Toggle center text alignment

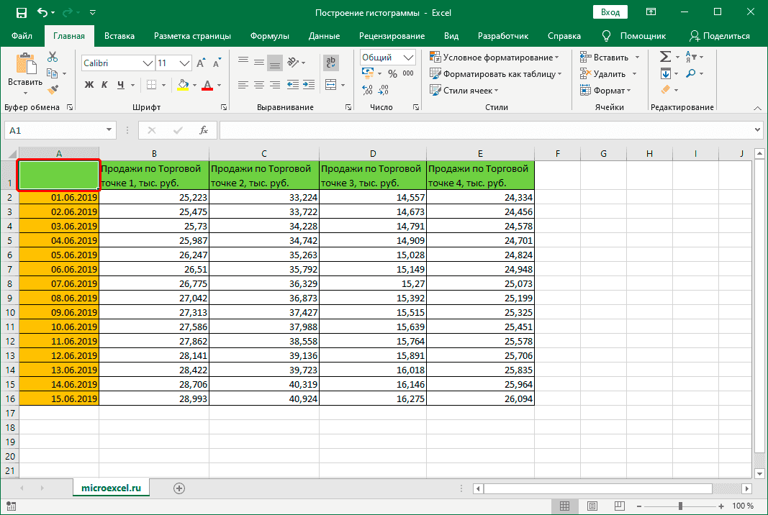pos(258,84)
